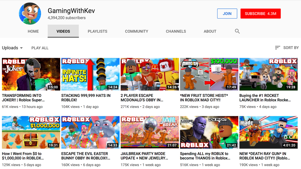
Task: Click '104K views • 1 day ago'
Action: [80, 107]
